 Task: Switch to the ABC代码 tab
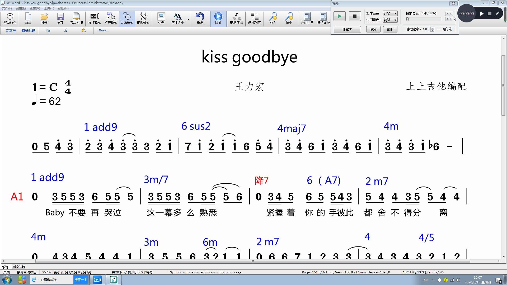[19, 267]
